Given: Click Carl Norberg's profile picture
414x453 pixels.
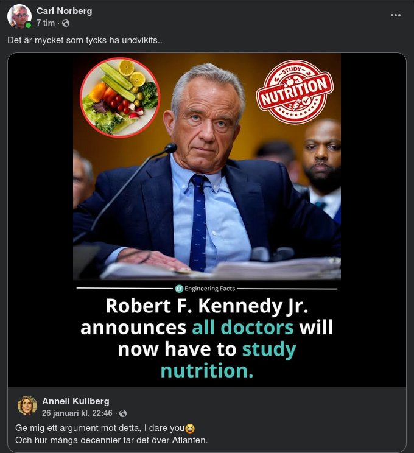Looking at the screenshot, I should point(19,16).
